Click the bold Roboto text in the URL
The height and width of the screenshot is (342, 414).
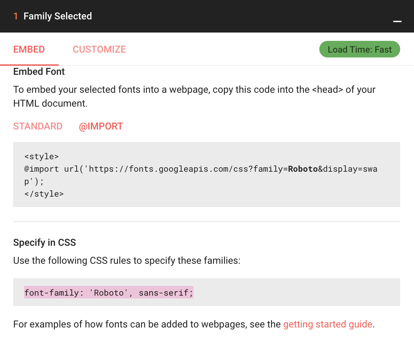point(303,169)
